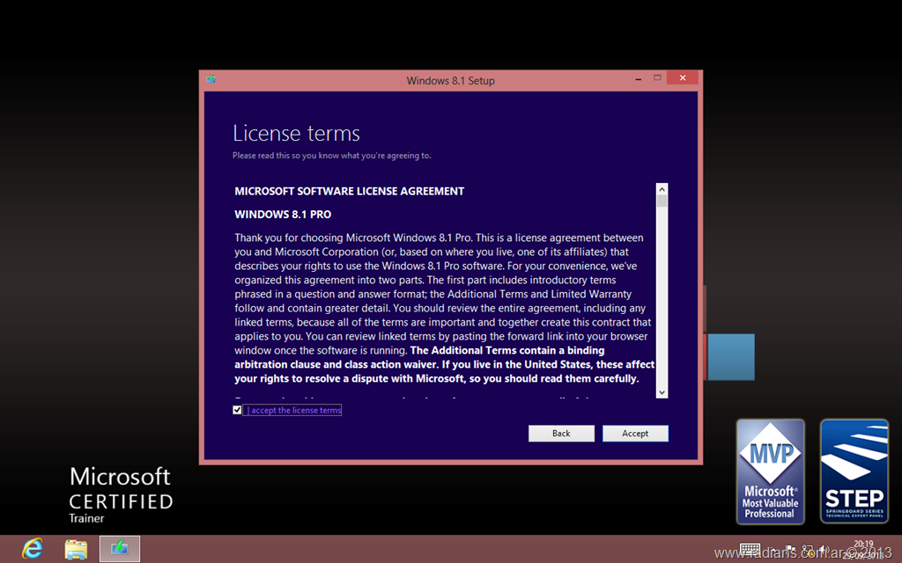Click the network icon in system tray
Viewport: 902px width, 563px height.
(x=807, y=549)
